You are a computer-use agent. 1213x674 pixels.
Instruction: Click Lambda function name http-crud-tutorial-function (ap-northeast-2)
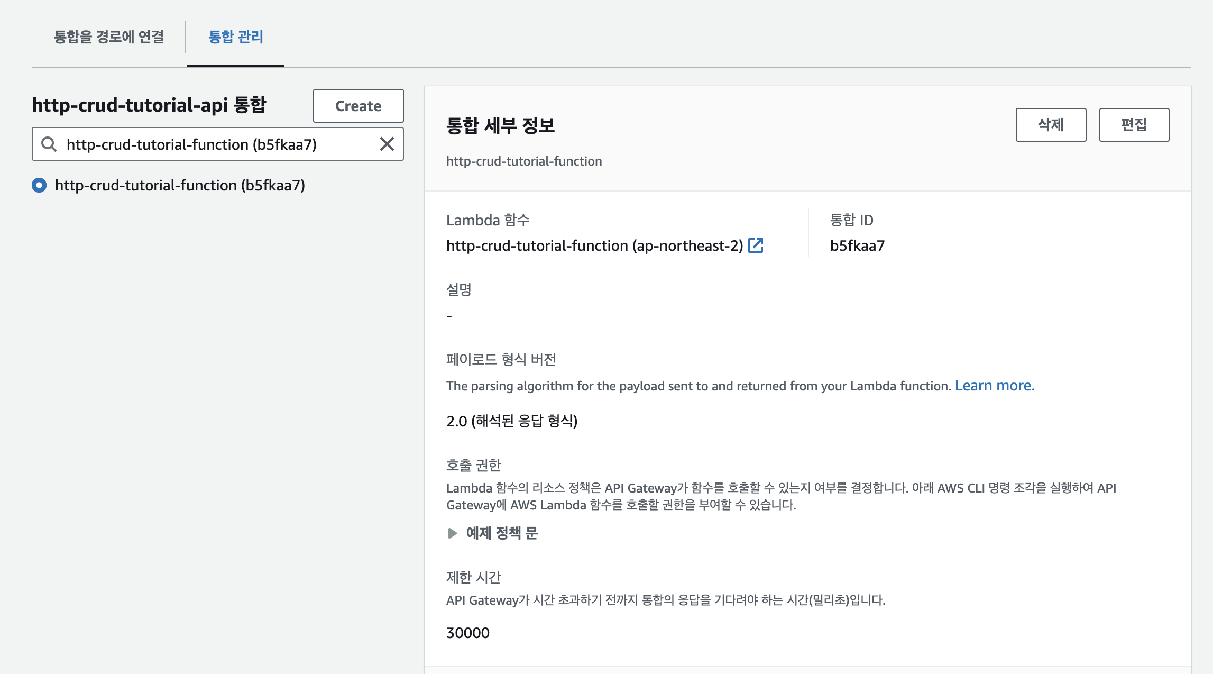pos(595,245)
